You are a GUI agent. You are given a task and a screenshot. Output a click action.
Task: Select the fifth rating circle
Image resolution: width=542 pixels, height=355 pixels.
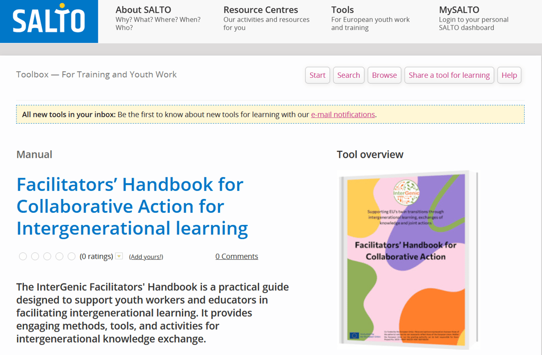(71, 256)
